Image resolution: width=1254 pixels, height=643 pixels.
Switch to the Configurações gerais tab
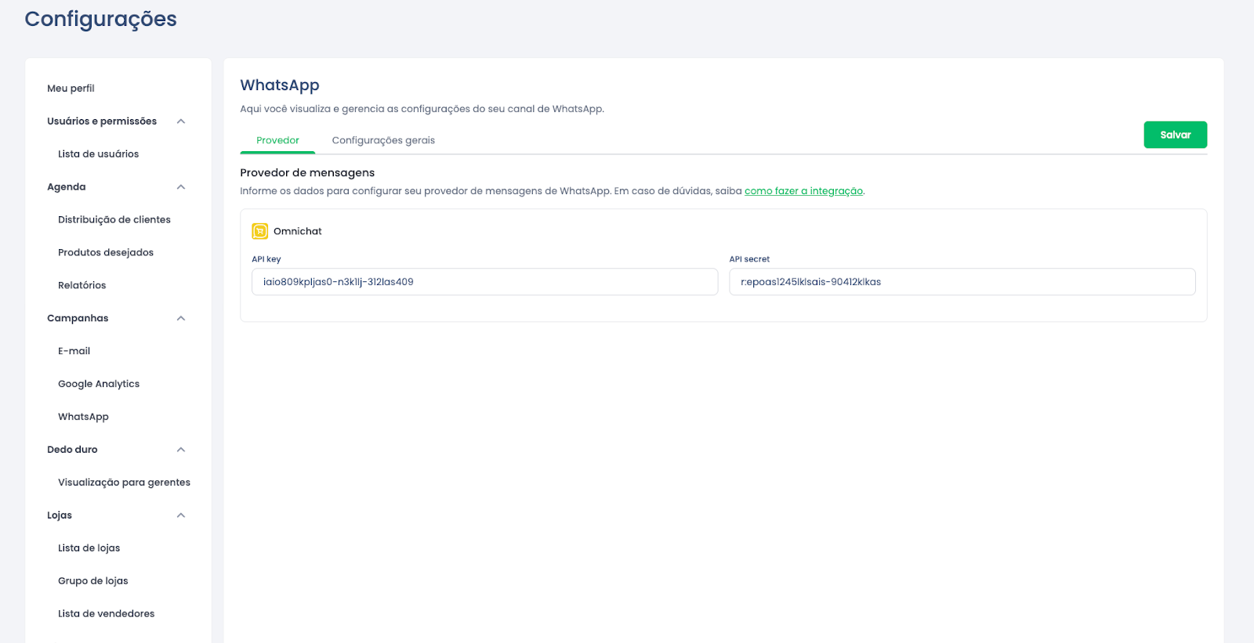383,140
